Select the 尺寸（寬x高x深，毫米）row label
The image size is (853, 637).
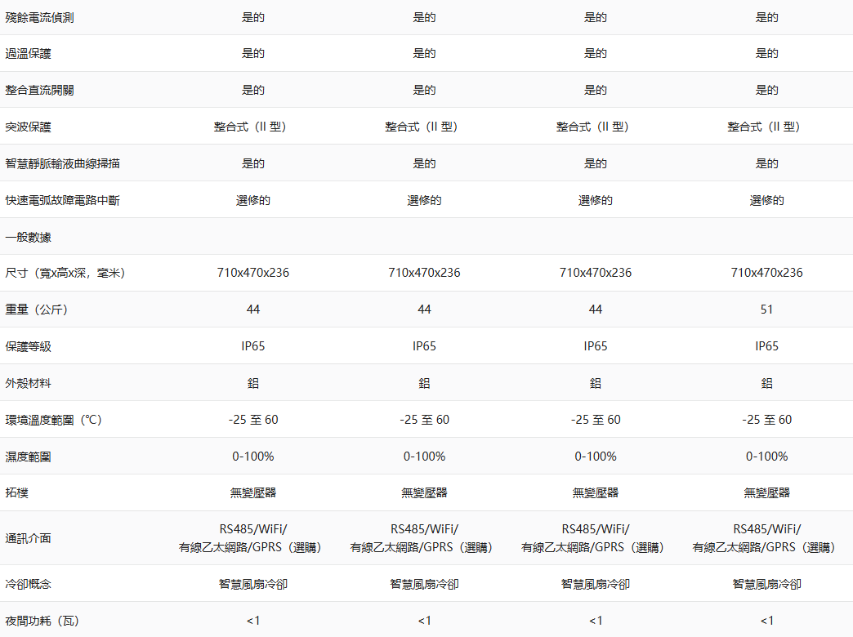pos(65,273)
